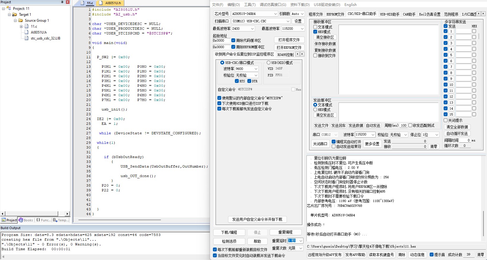Switch language via English menu
Viewport: 487px width, 260px height.
(x=350, y=5)
